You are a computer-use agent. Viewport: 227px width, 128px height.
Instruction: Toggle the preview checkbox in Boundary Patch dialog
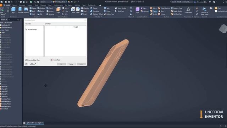(x=31, y=64)
